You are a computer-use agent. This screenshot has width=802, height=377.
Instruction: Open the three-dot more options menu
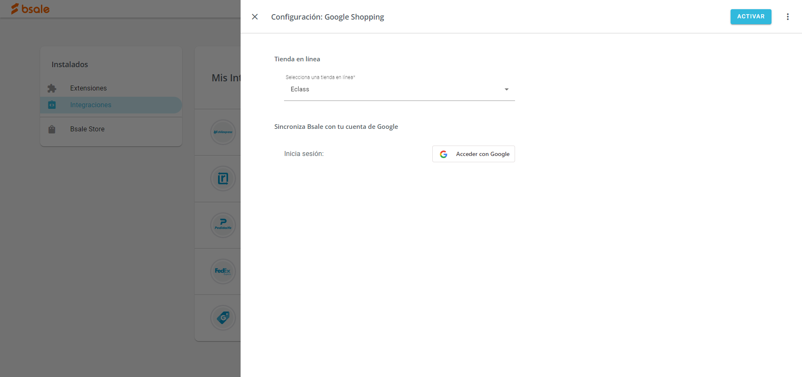pyautogui.click(x=787, y=17)
